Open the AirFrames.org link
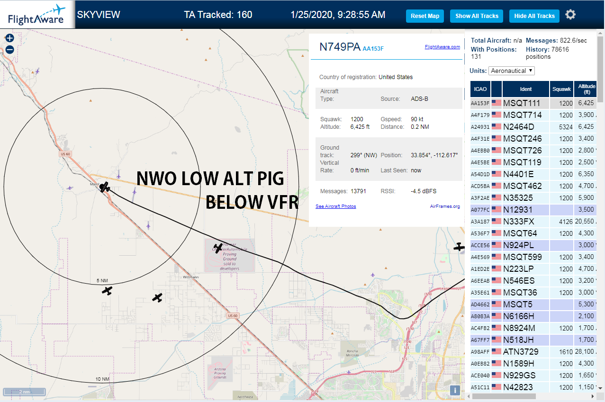 pyautogui.click(x=445, y=206)
